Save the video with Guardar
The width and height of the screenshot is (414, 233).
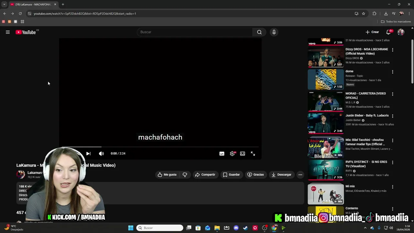point(231,174)
